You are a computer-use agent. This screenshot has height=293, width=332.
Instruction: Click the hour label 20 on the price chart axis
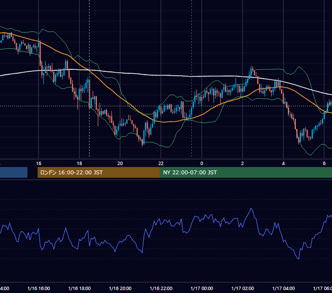click(x=120, y=164)
